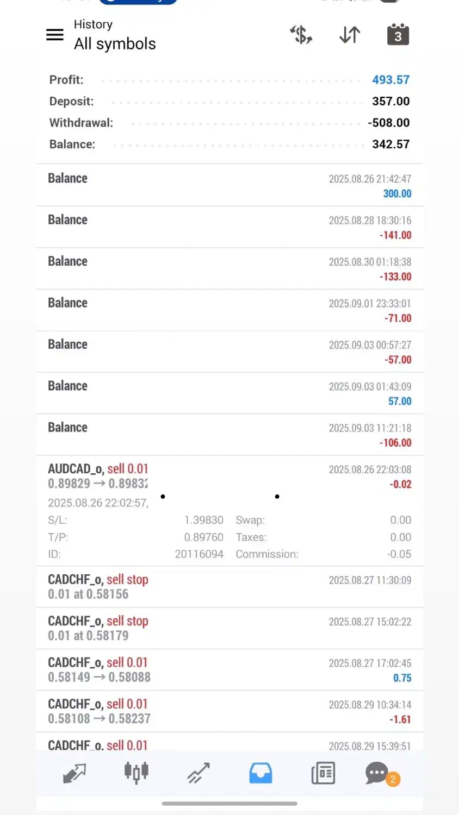This screenshot has height=815, width=459.
Task: Tap the 57.00 Balance entry
Action: coord(229,393)
